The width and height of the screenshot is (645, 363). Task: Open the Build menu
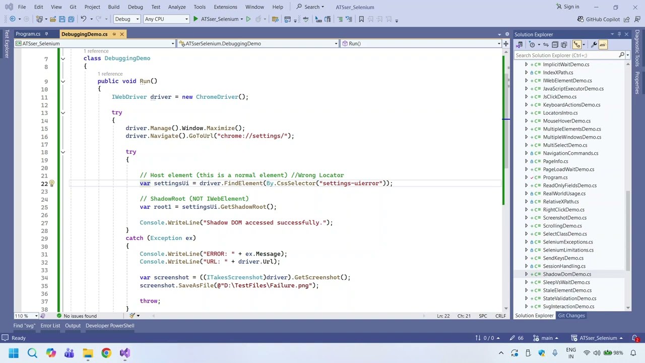(x=113, y=7)
